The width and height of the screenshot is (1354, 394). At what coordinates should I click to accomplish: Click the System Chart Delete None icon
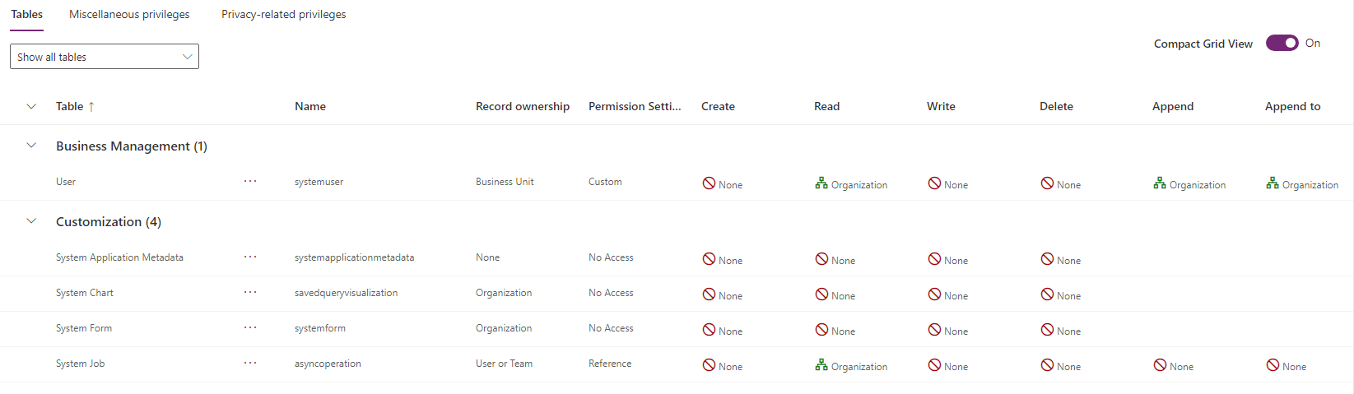[x=1046, y=294]
